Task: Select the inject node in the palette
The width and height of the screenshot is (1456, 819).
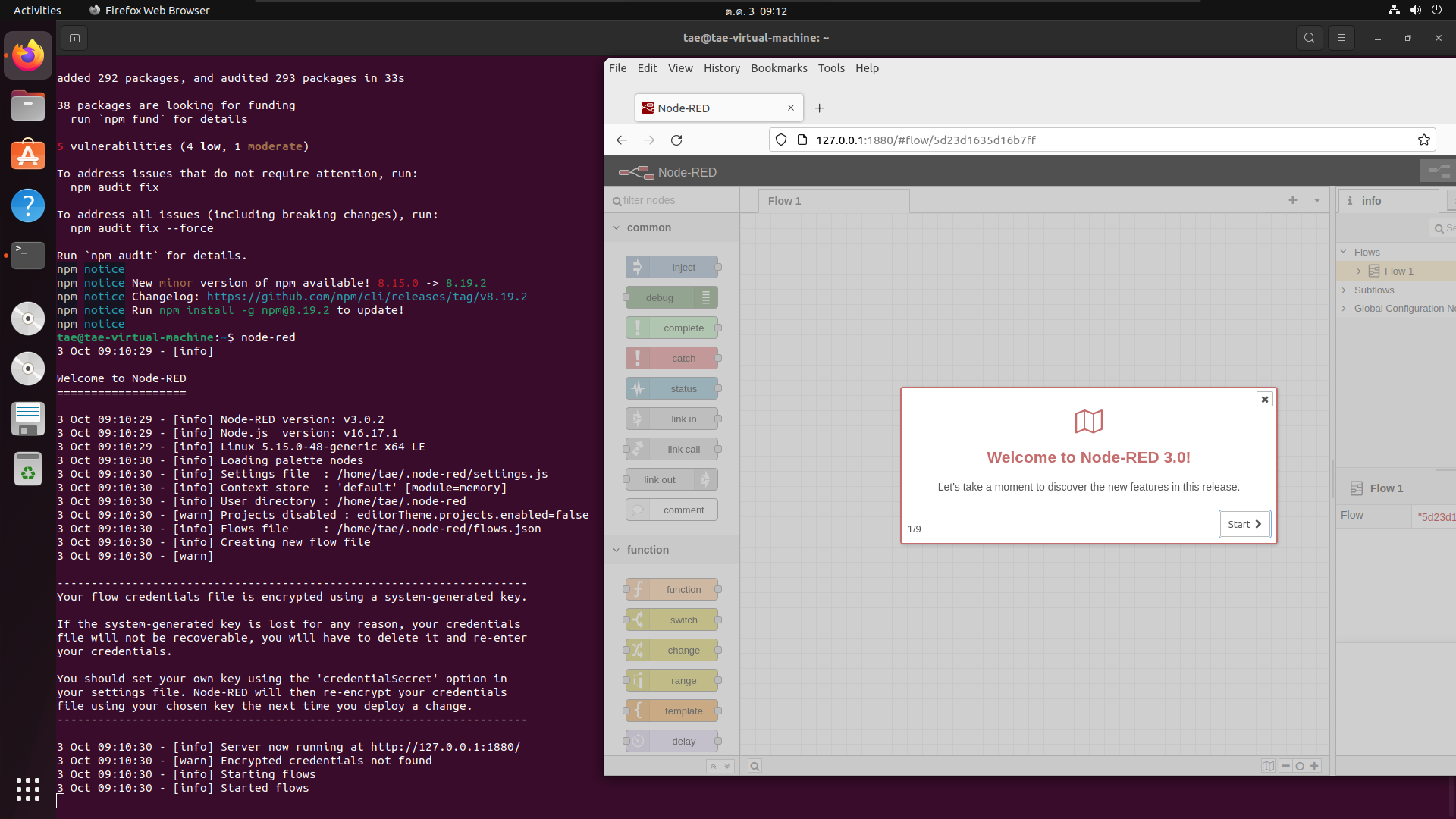Action: point(673,267)
